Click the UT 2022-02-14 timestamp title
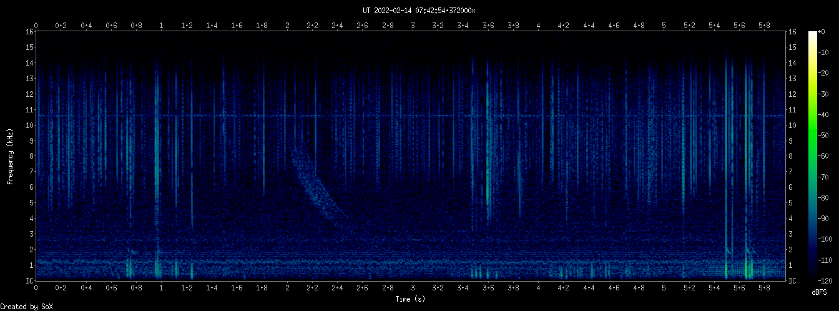839x311 pixels. click(419, 11)
